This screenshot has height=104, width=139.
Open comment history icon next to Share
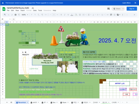(x=108, y=9)
